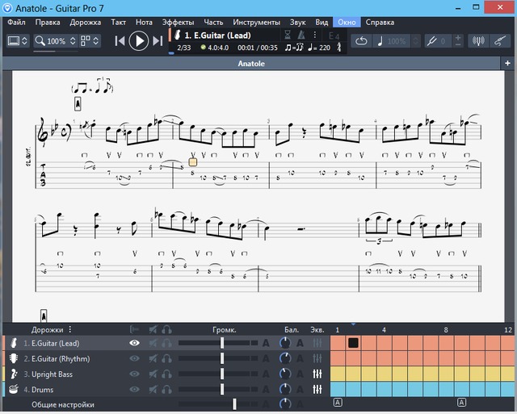The width and height of the screenshot is (517, 414).
Task: Select the E.Guitar (Rhythm) track
Action: click(x=61, y=358)
